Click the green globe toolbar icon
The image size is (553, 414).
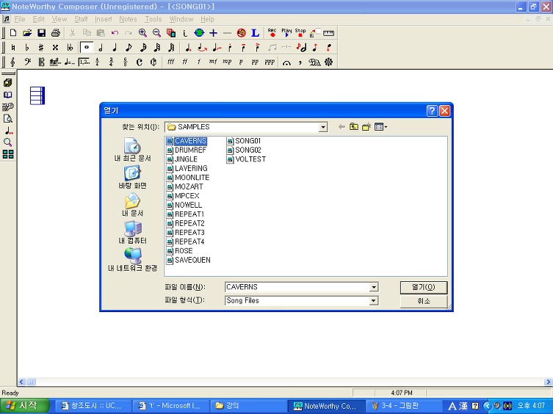(x=199, y=33)
